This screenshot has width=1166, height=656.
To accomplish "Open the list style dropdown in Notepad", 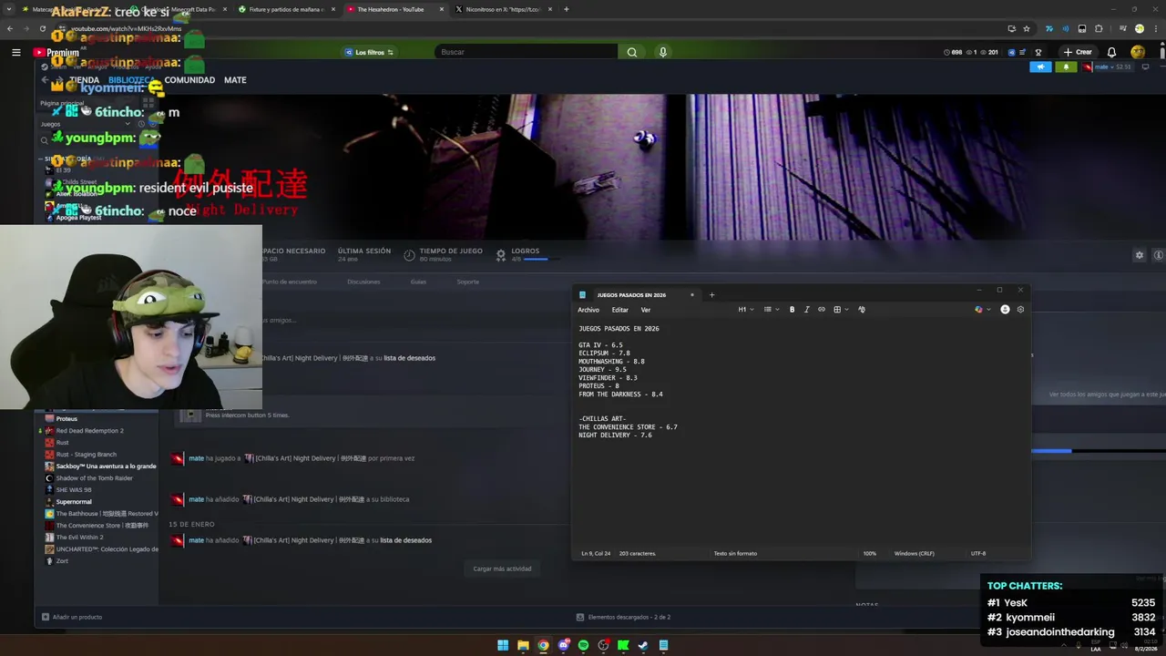I will 771,310.
